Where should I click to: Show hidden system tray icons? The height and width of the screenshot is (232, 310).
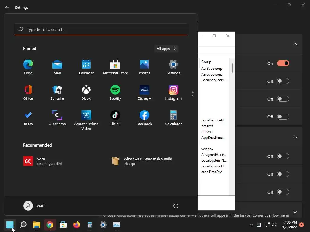click(252, 225)
